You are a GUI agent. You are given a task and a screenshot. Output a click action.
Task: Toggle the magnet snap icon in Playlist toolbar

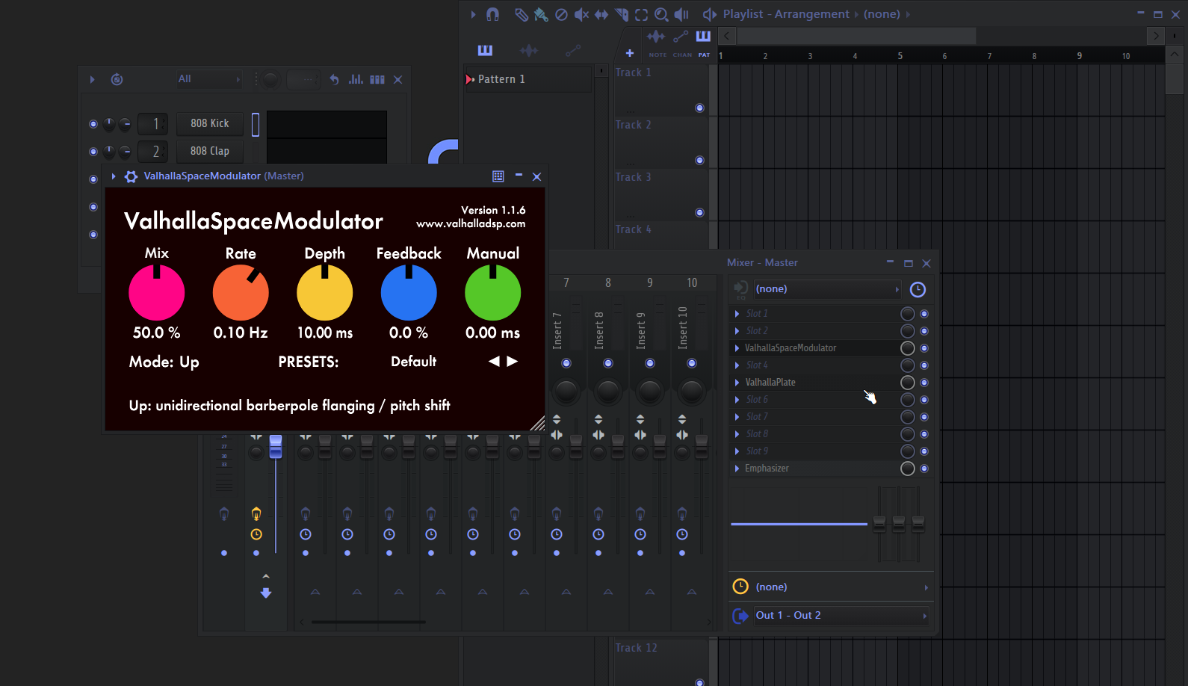pyautogui.click(x=492, y=14)
